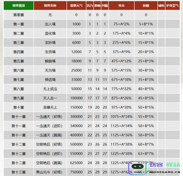Image resolution: width=183 pixels, height=176 pixels.
Task: Click the attack value 1175+A*38%
Action: point(121,144)
